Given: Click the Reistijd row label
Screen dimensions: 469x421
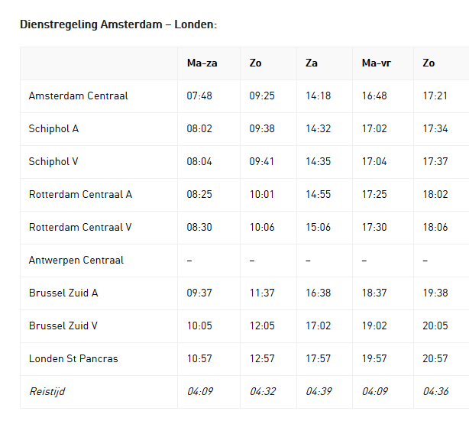Looking at the screenshot, I should 47,392.
